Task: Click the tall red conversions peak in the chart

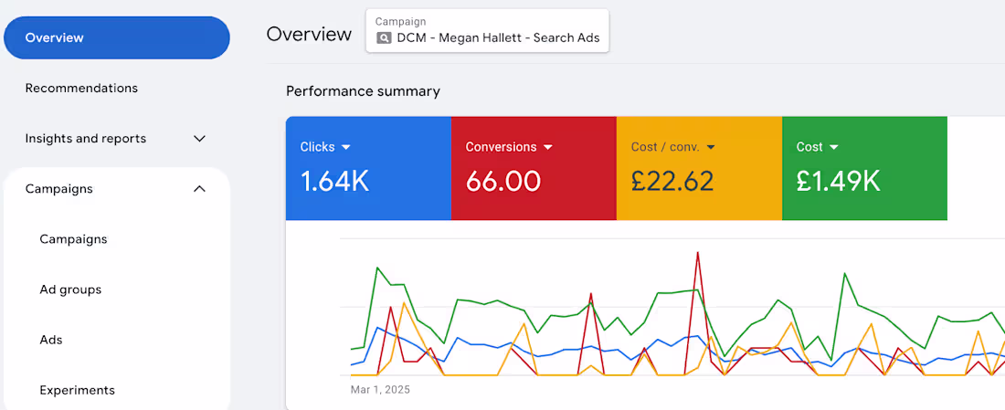Action: click(x=698, y=256)
